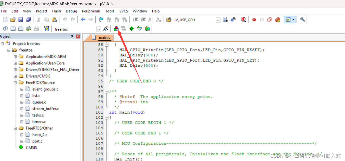
Task: Launch Pack Installer icon
Action: (147, 29)
